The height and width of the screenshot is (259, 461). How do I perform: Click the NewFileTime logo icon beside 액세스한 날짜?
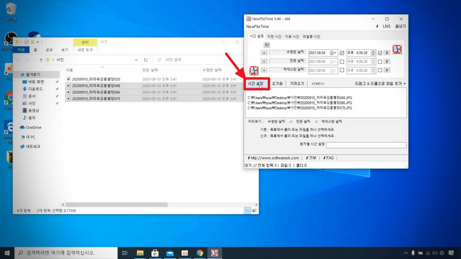click(254, 70)
